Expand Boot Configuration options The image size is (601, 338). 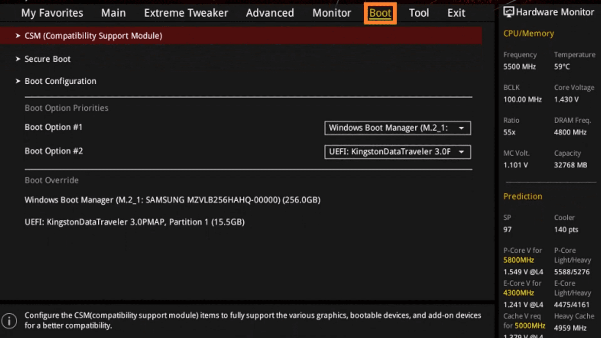tap(60, 81)
